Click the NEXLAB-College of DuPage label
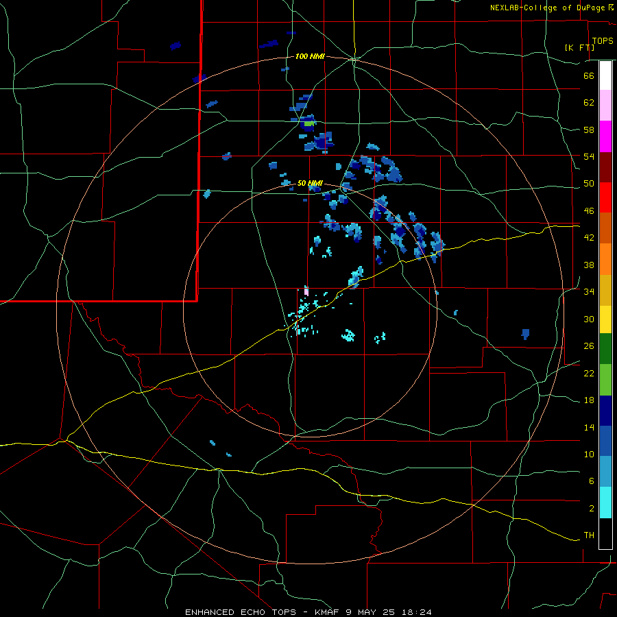Screen dimensions: 617x617 tap(547, 8)
